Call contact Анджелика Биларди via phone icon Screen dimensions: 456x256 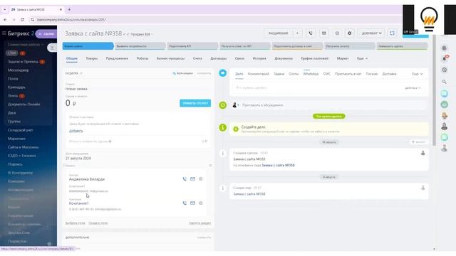[185, 179]
